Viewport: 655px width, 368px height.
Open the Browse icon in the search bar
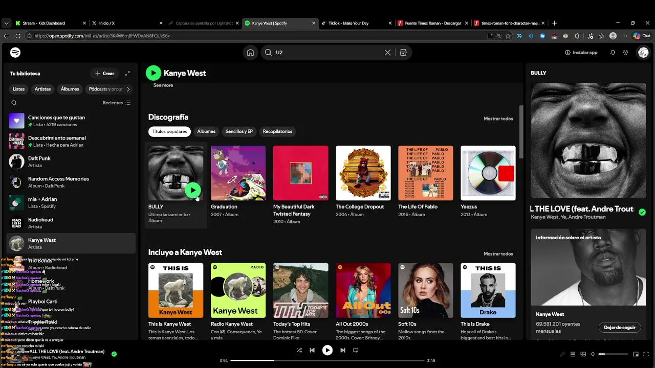click(403, 53)
